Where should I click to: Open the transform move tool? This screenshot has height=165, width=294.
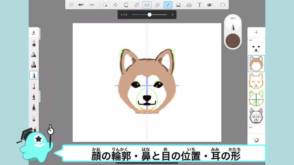pos(115,5)
